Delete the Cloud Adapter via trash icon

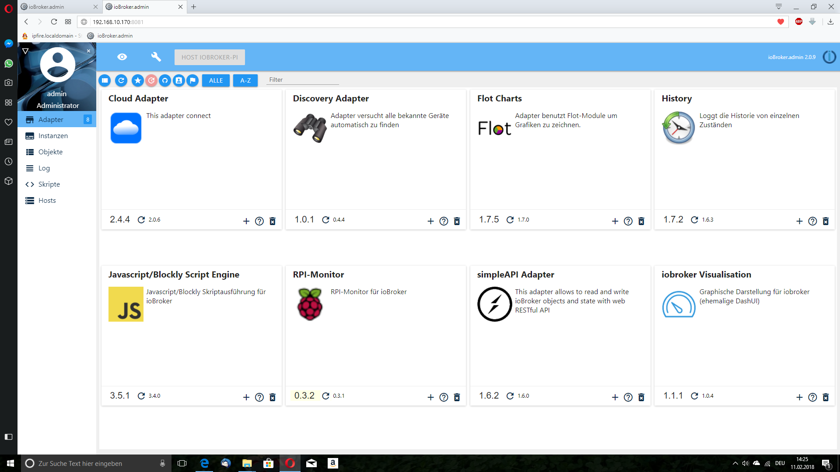coord(273,221)
